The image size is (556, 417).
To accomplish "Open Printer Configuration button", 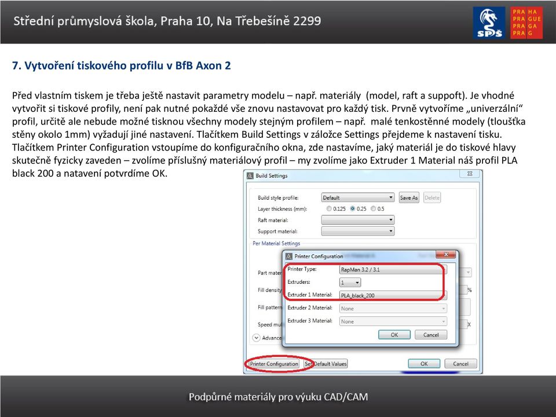I will [274, 364].
